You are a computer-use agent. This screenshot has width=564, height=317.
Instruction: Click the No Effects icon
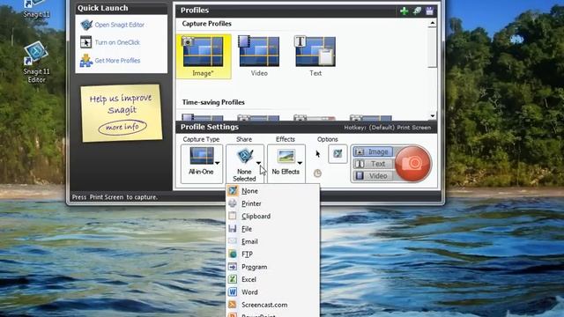[x=286, y=157]
